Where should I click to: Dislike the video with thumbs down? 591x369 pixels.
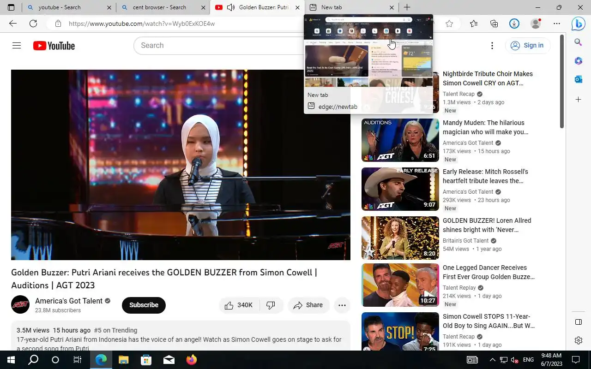[271, 305]
